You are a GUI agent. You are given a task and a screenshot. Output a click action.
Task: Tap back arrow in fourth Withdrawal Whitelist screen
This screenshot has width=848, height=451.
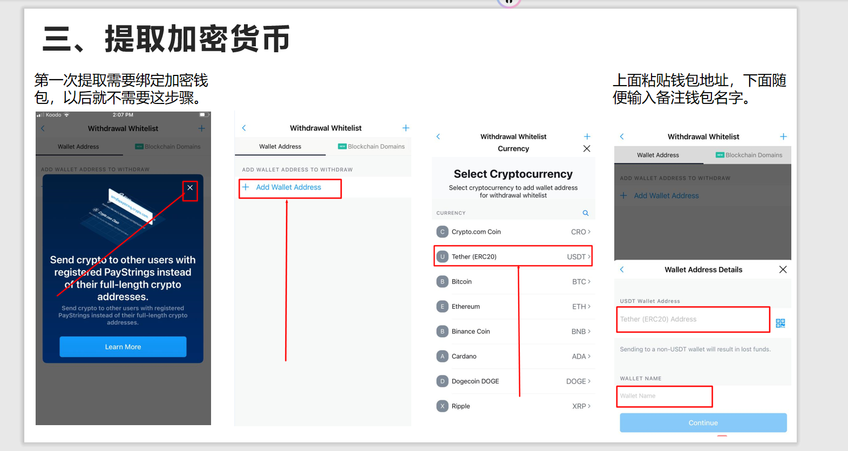coord(622,136)
